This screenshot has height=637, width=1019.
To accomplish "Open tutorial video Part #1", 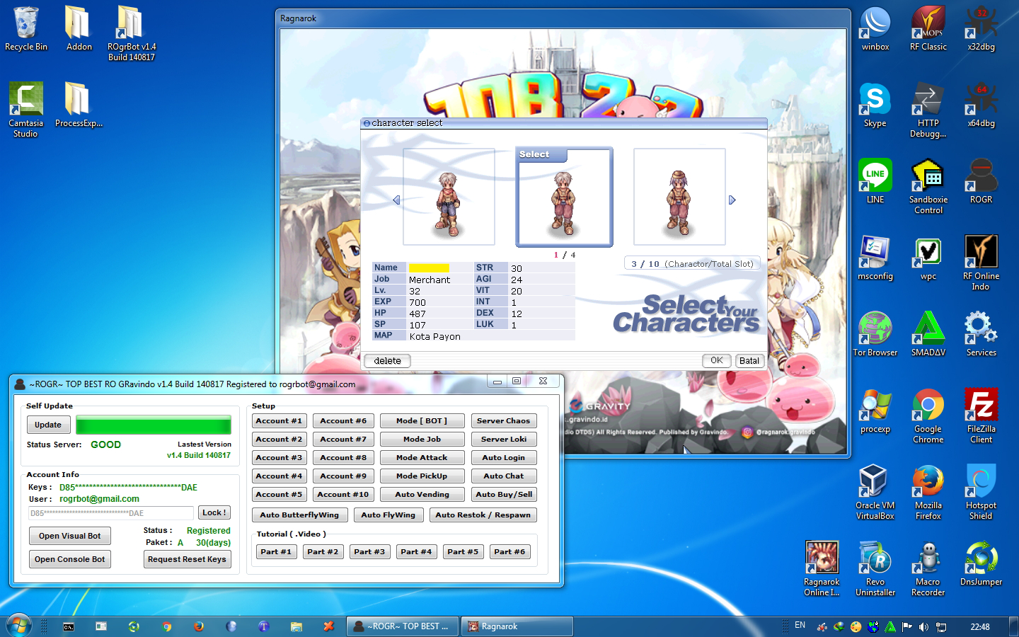I will (275, 551).
